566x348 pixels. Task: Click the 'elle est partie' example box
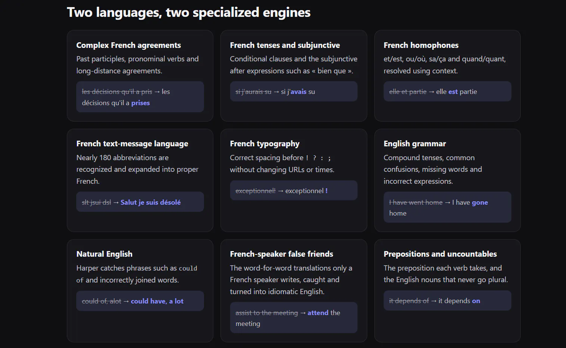pos(447,91)
